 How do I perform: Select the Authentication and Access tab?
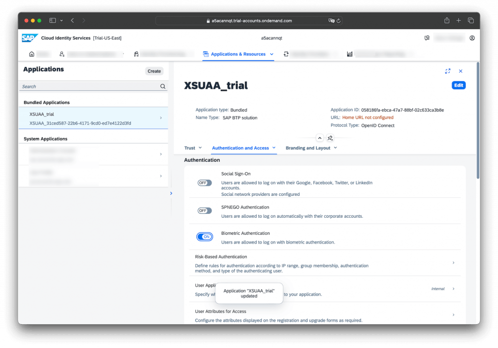240,148
